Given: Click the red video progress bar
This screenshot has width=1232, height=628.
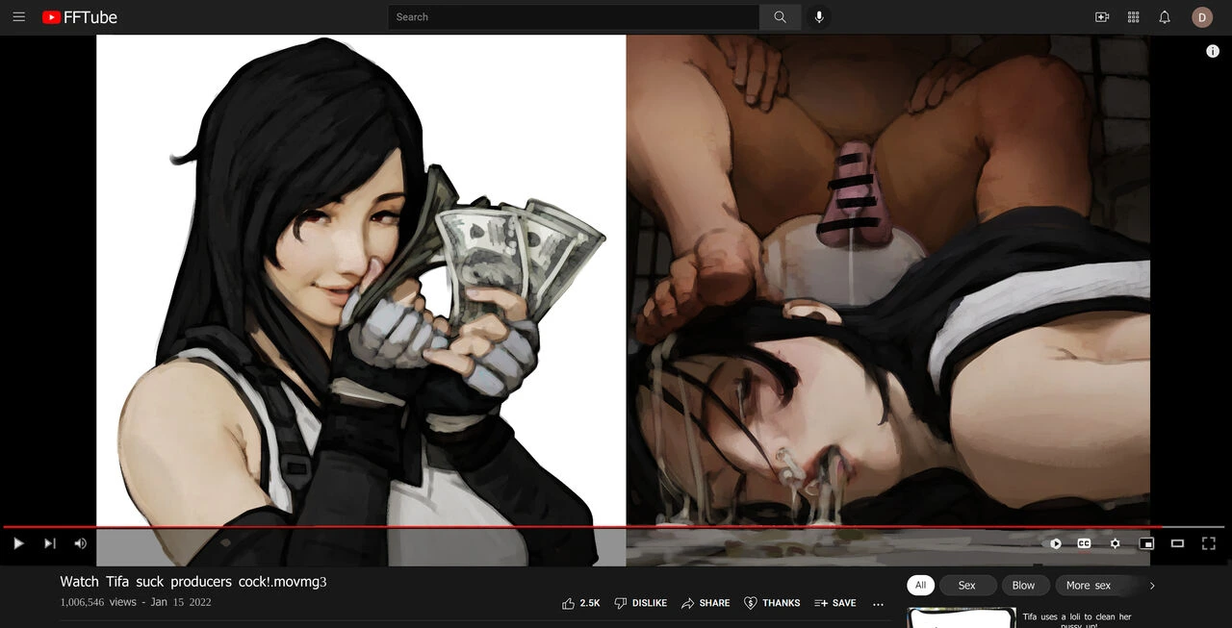Looking at the screenshot, I should (577, 527).
